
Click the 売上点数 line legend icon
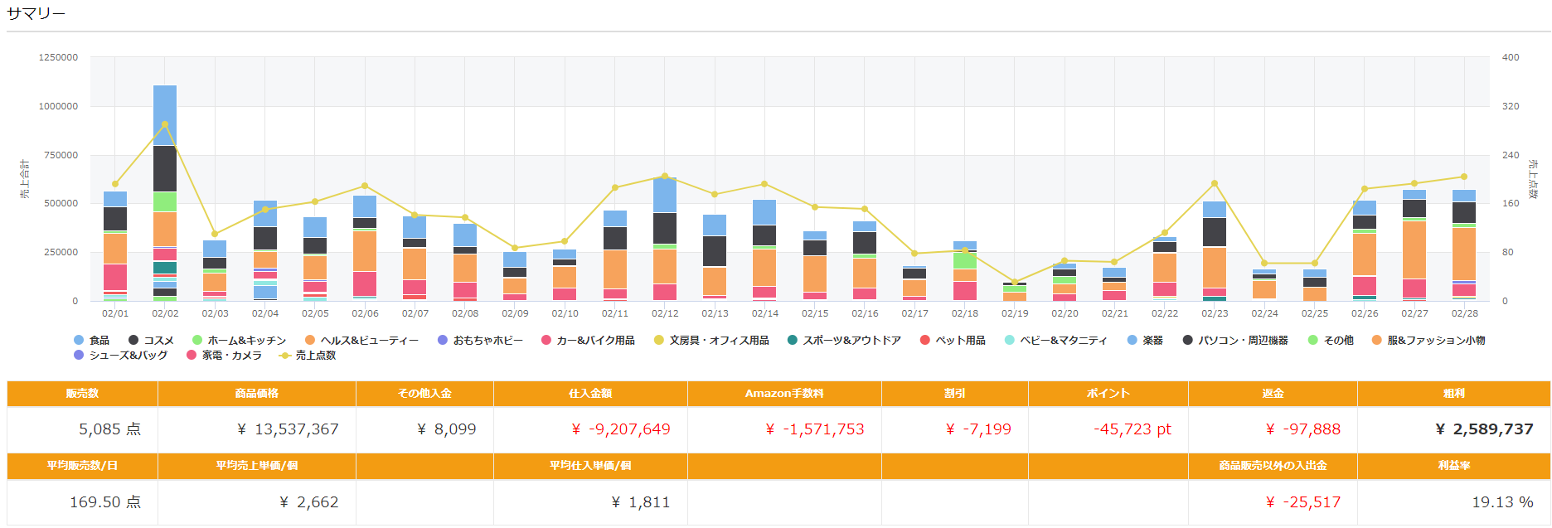(x=285, y=356)
